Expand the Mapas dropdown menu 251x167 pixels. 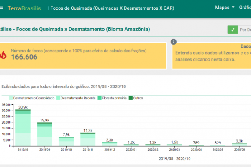224,8
